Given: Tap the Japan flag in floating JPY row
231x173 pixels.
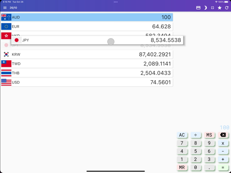Looking at the screenshot, I should [16, 40].
